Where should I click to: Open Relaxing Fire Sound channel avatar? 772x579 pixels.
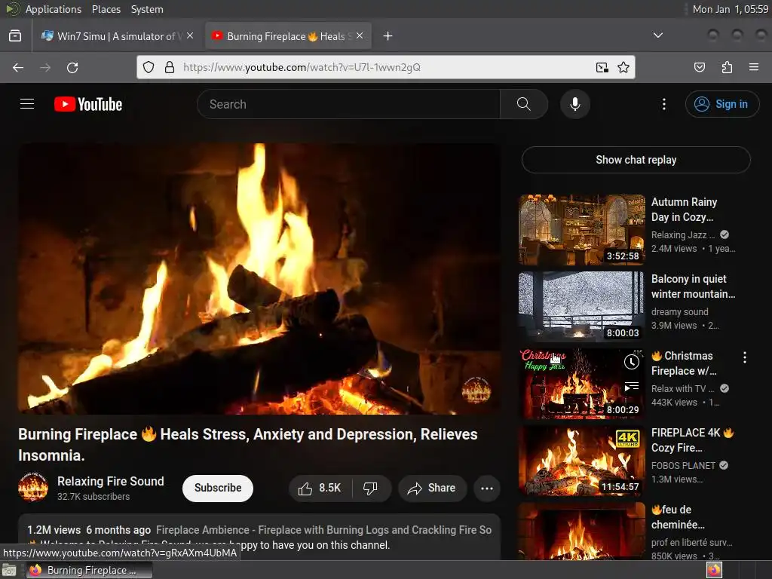(x=33, y=487)
